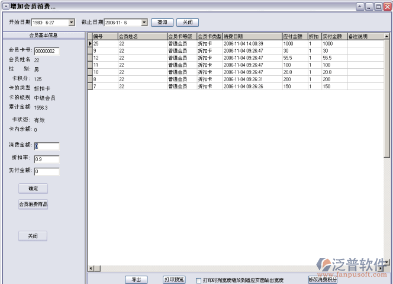Open the 截止日期 date dropdown
The height and width of the screenshot is (284, 393).
[x=144, y=23]
